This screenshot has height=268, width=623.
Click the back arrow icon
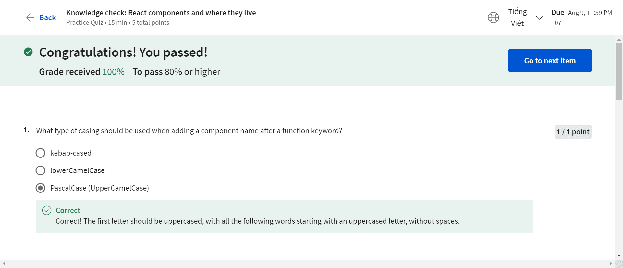coord(30,17)
